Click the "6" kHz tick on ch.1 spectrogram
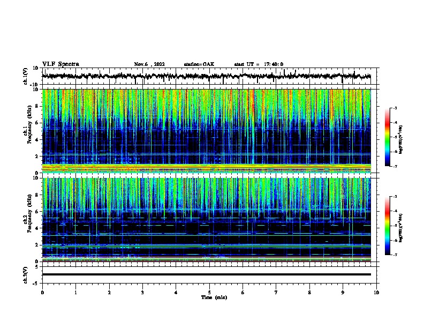The image size is (424, 328). click(37, 123)
